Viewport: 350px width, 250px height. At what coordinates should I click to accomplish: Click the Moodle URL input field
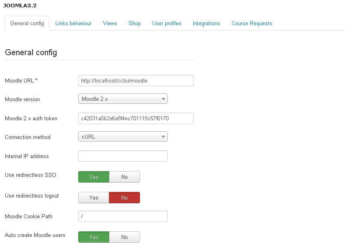136,80
